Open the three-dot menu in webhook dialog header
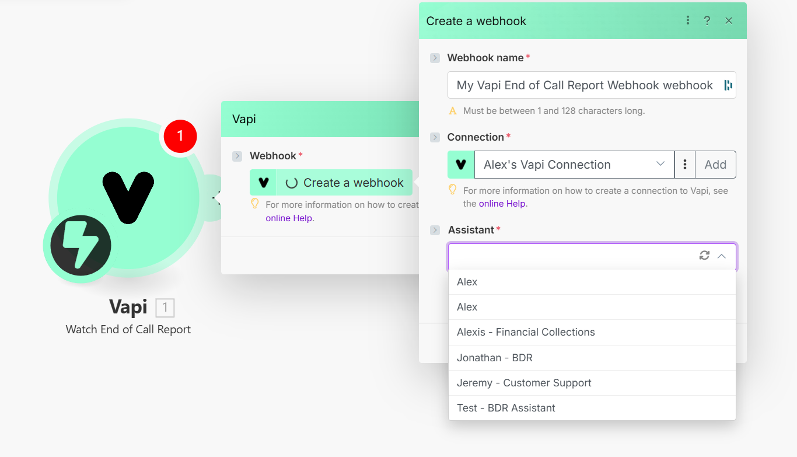Image resolution: width=797 pixels, height=457 pixels. (x=688, y=20)
